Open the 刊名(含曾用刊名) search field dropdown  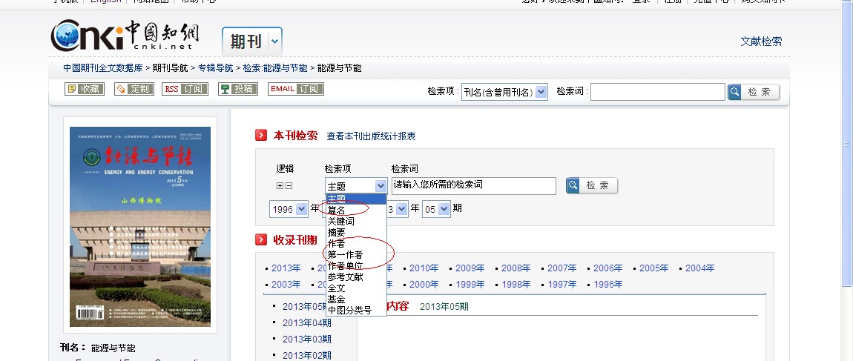point(541,92)
